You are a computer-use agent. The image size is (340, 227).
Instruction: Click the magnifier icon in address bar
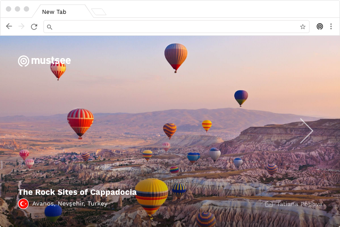coord(50,27)
